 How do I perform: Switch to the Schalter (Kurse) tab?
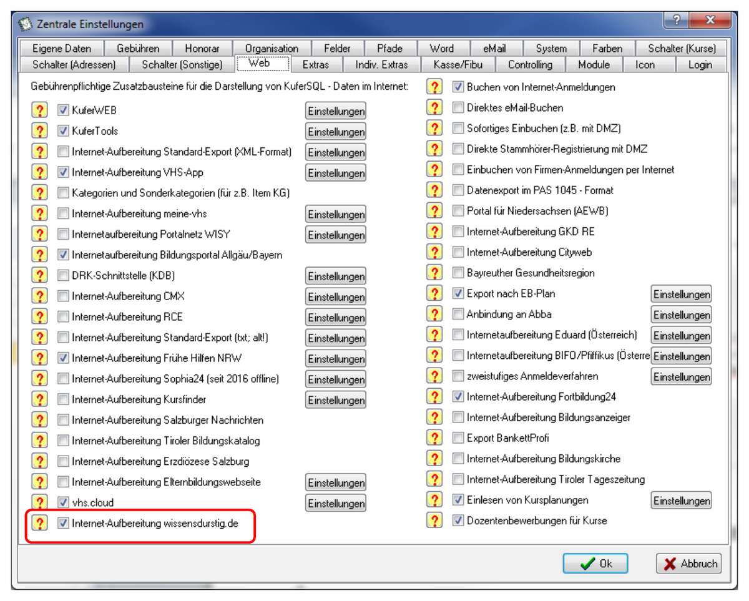[682, 48]
